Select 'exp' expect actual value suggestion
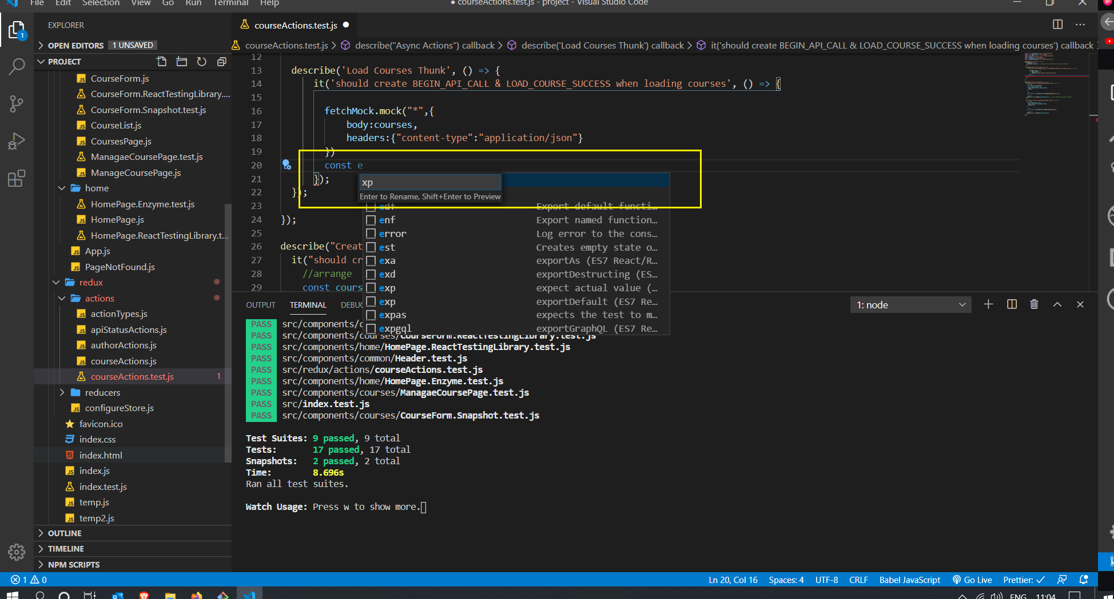The image size is (1114, 599). pos(517,288)
